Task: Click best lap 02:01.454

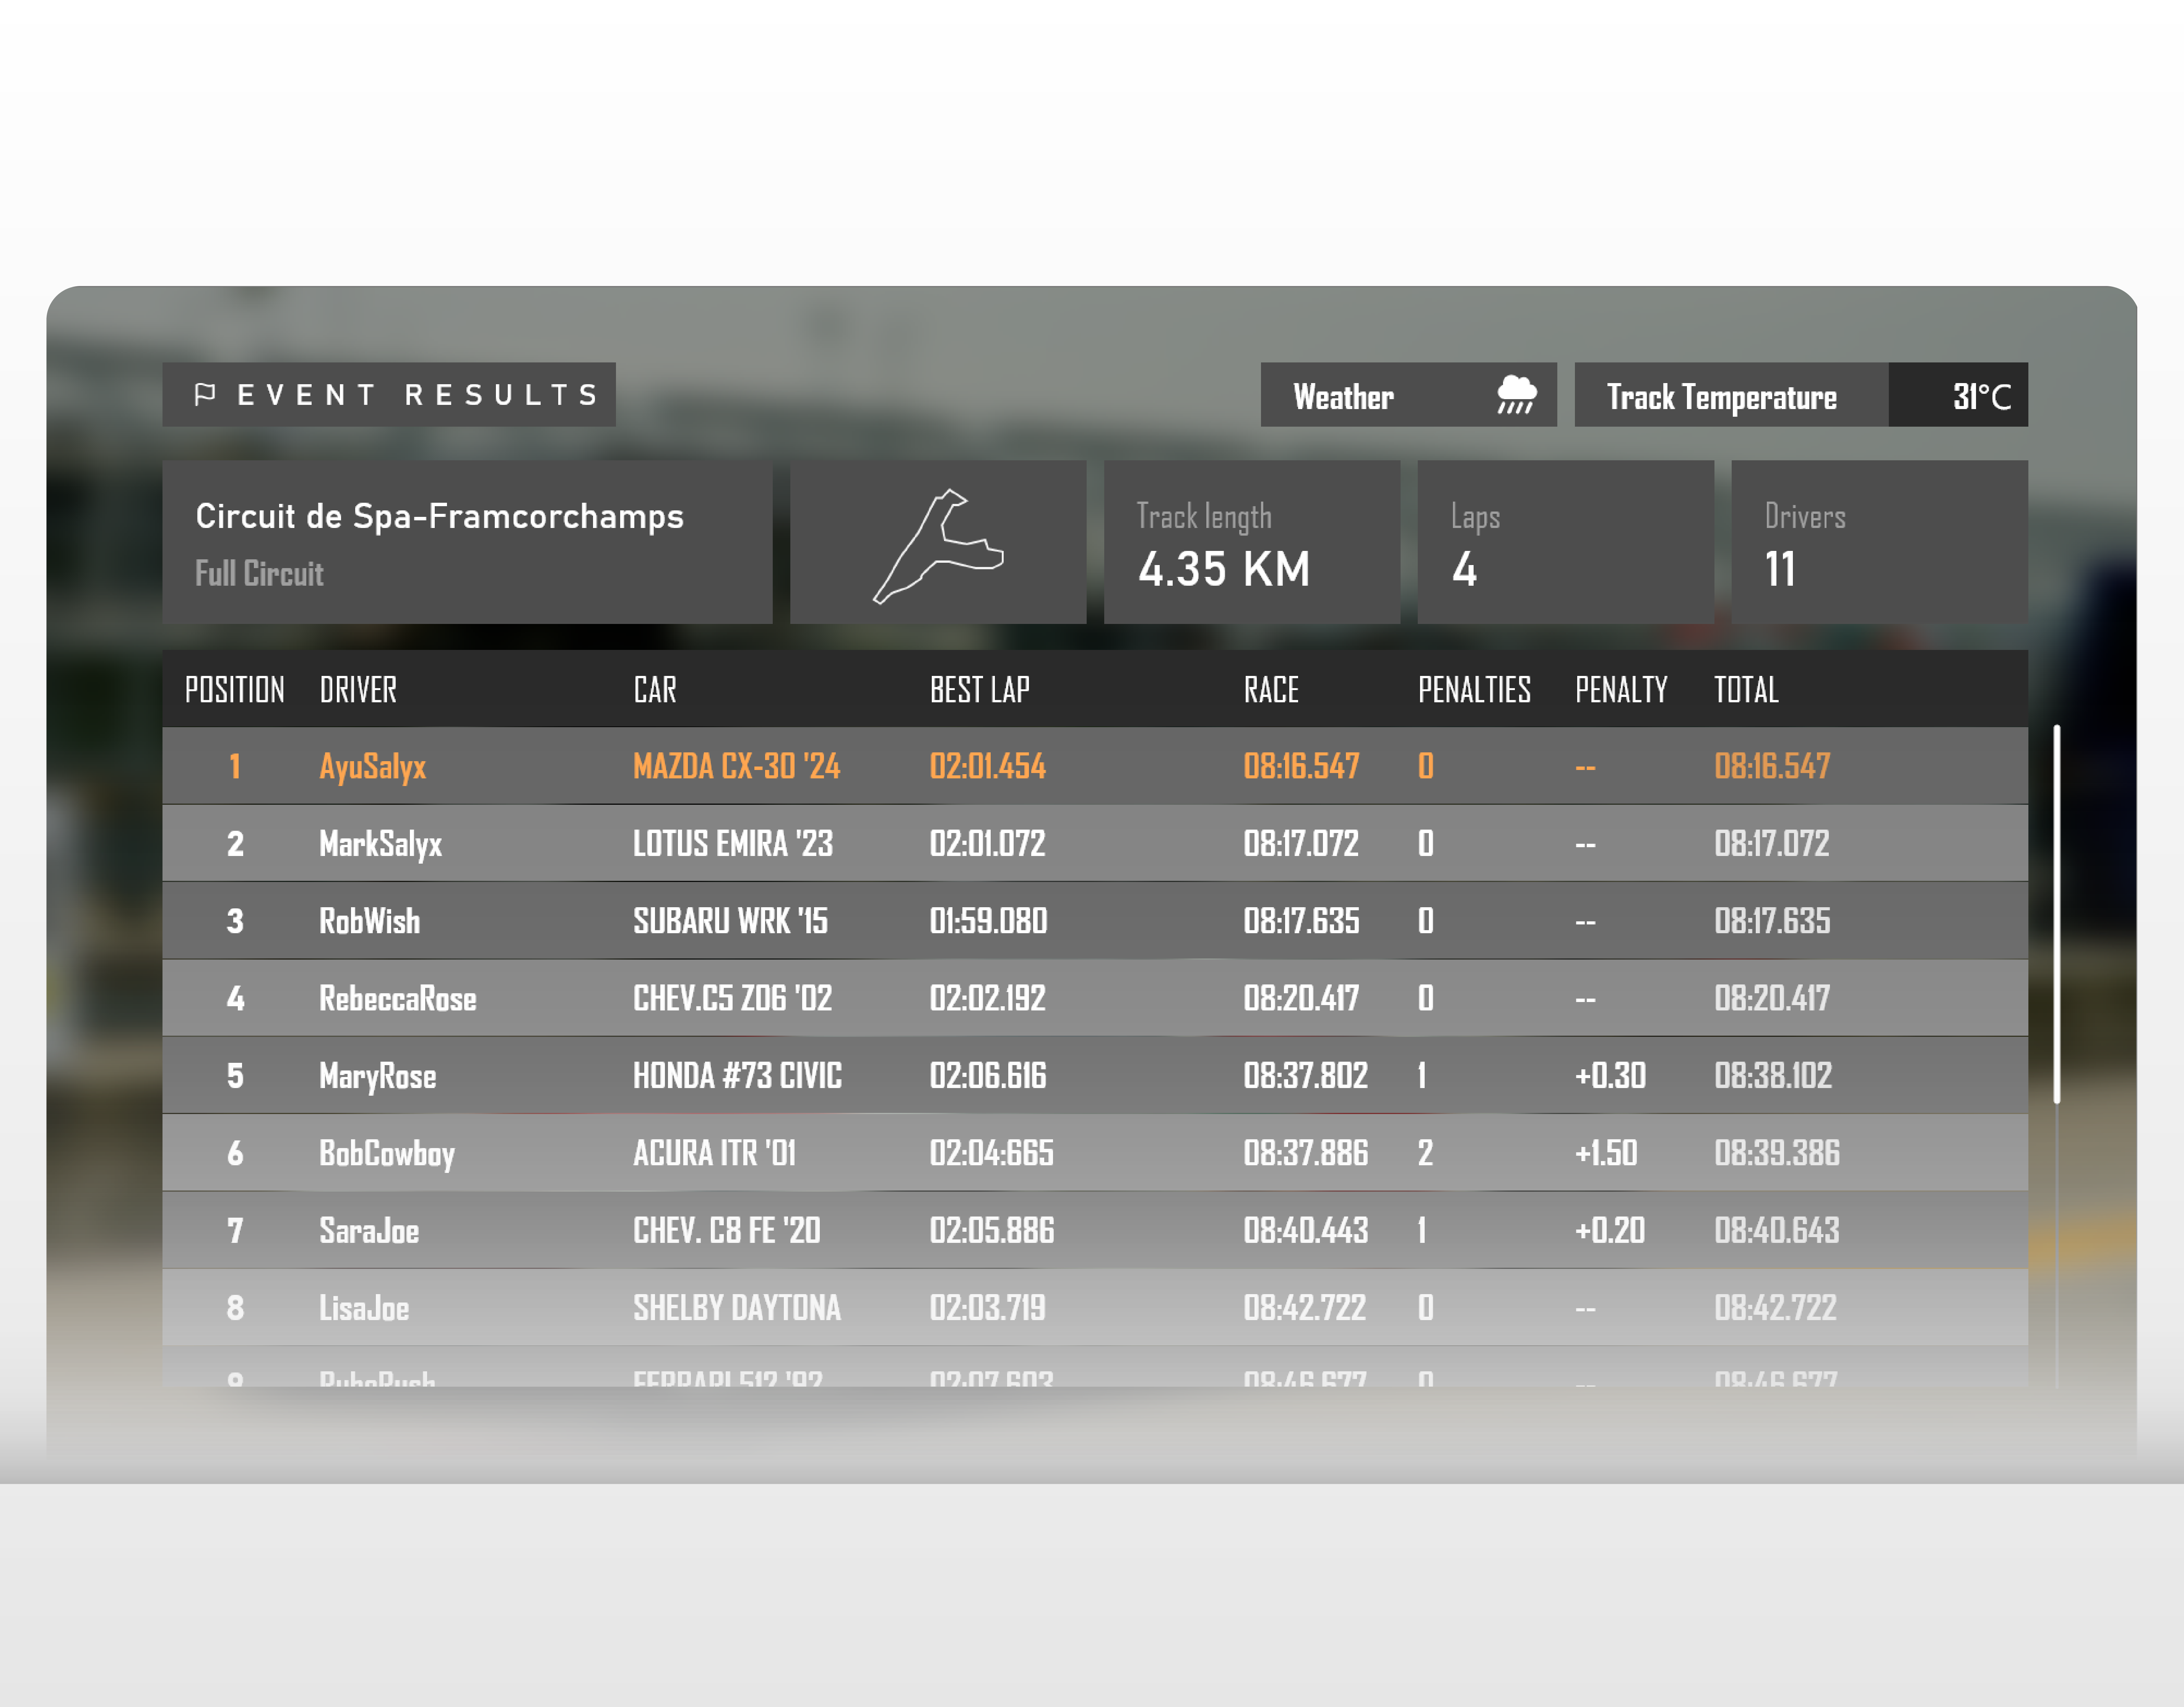Action: coord(988,766)
